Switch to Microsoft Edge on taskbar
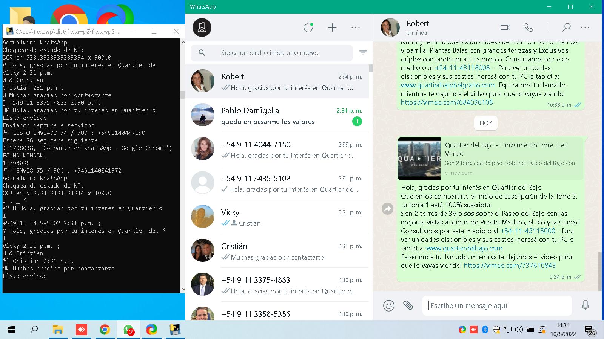Screen dimensions: 604x339 [151, 330]
